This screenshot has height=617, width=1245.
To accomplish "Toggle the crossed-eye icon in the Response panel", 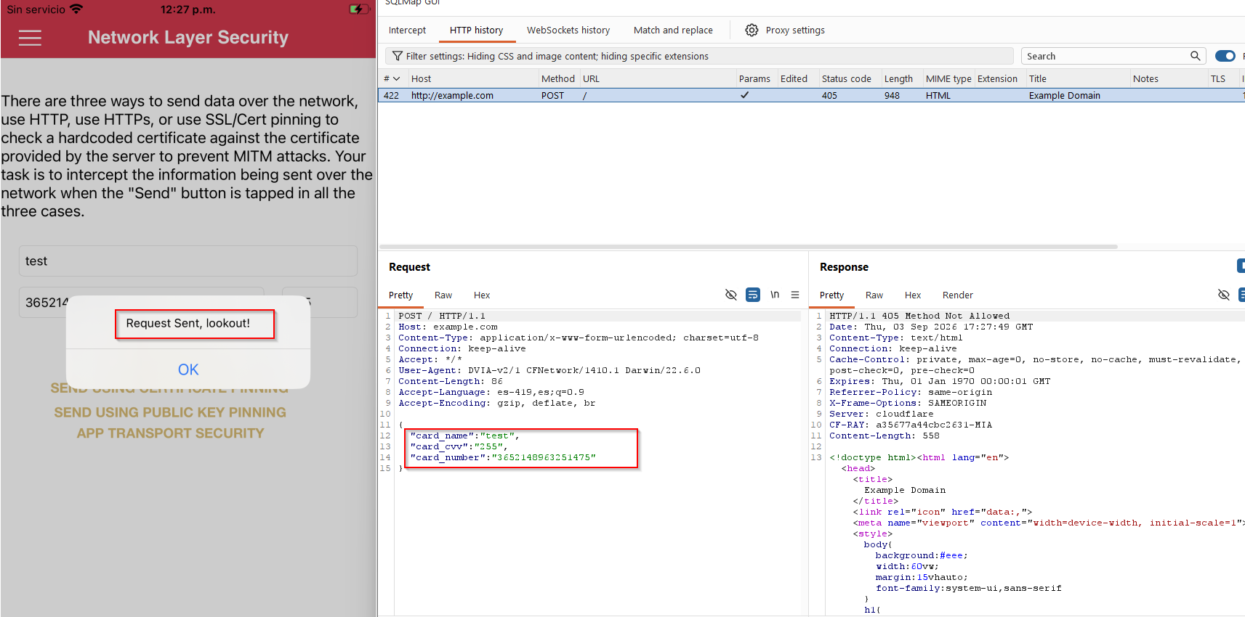I will click(x=1224, y=295).
